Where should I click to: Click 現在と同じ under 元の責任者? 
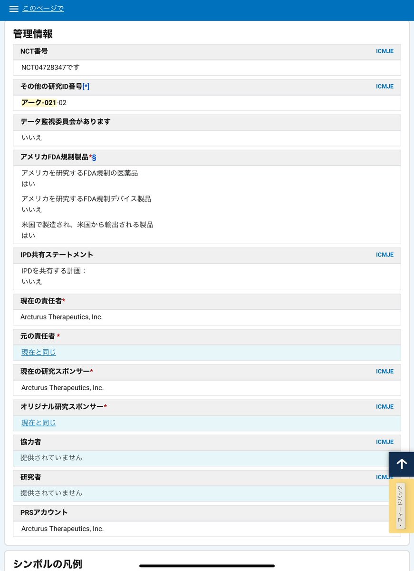(x=39, y=353)
